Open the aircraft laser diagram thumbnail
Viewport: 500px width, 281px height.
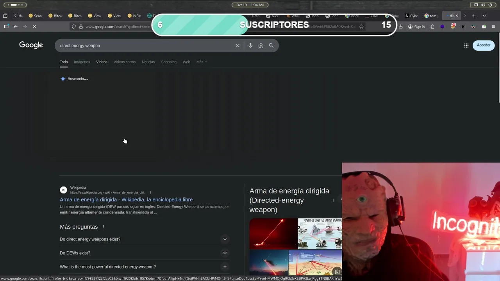coord(315,263)
